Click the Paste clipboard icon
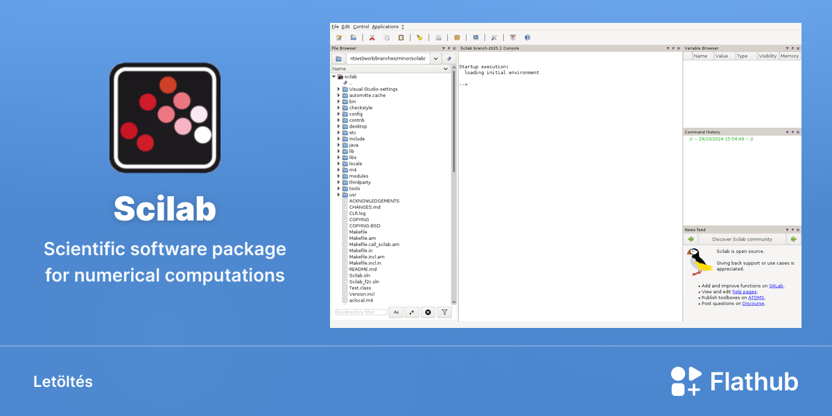The height and width of the screenshot is (416, 832). click(401, 37)
